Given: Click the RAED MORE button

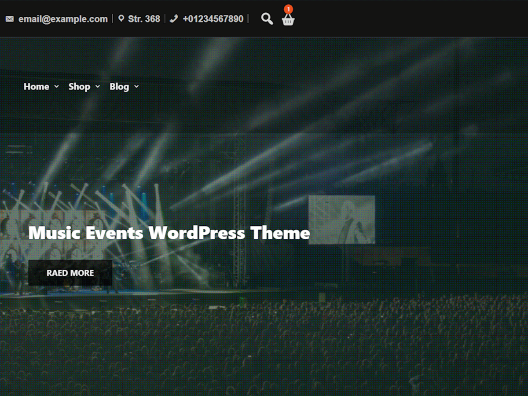Looking at the screenshot, I should [x=70, y=273].
